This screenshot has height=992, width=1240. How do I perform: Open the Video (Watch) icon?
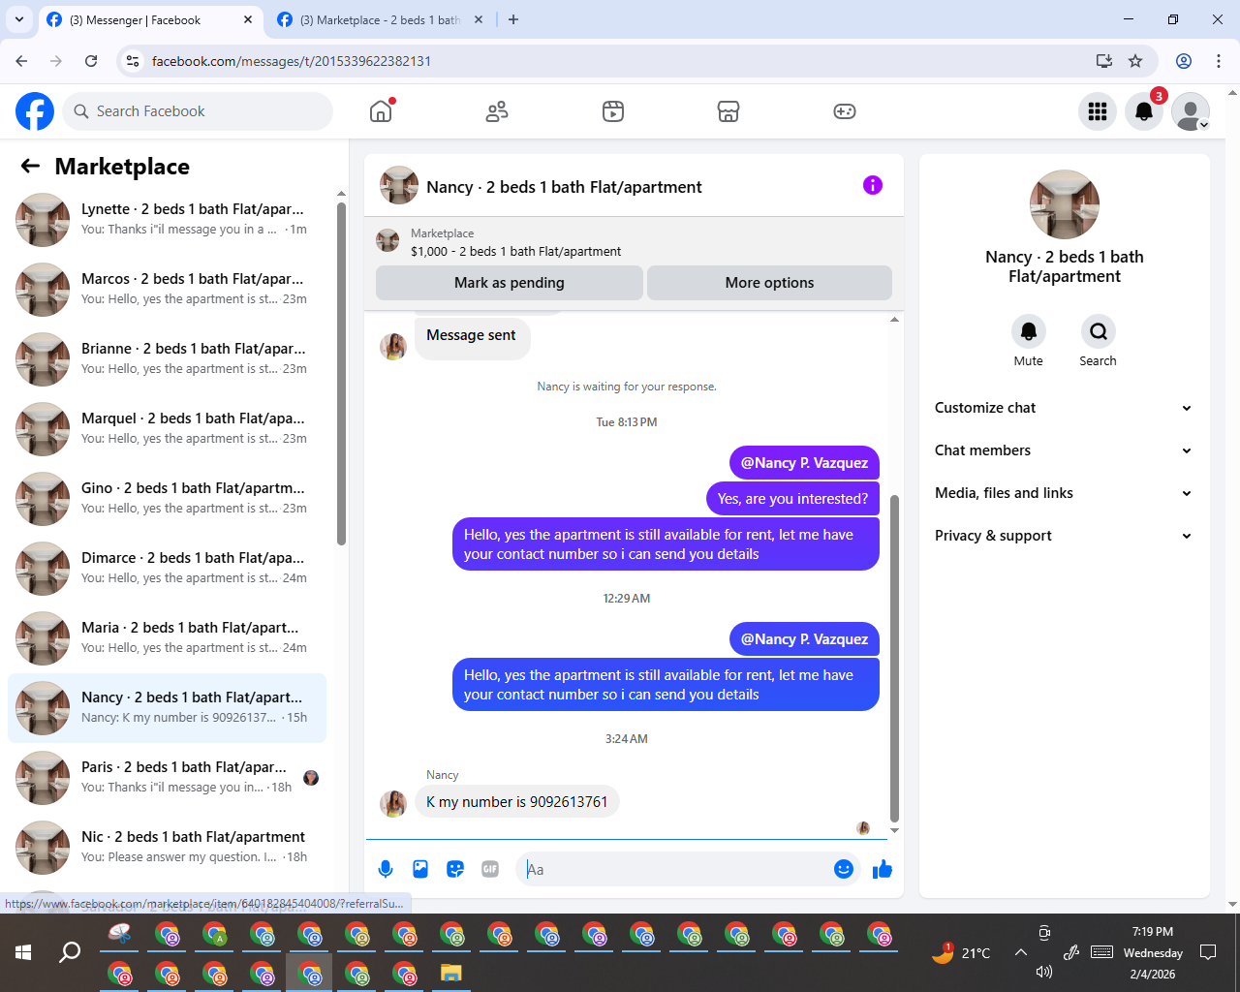point(613,111)
